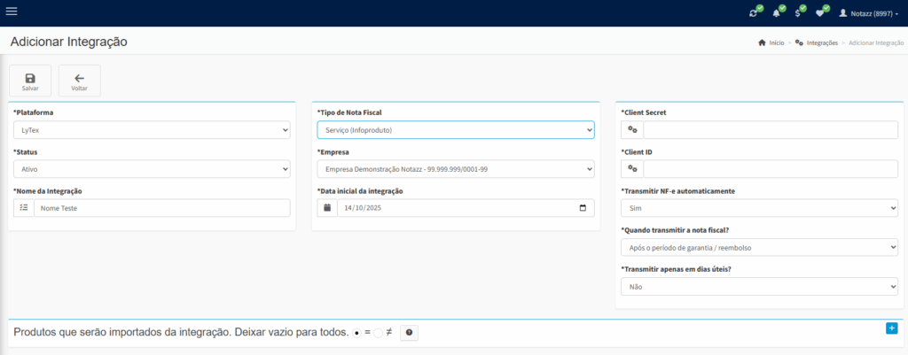Open Transmitir apenas em dias úteis dropdown

[x=759, y=287]
